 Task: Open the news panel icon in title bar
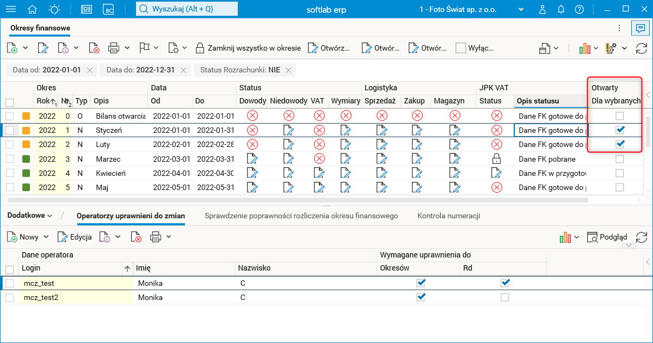pos(86,9)
